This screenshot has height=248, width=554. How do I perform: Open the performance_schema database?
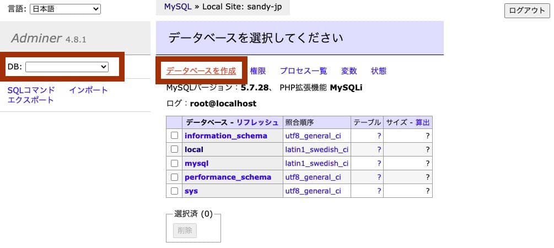click(x=228, y=177)
